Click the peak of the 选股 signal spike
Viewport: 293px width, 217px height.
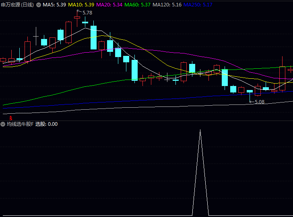(x=200, y=131)
